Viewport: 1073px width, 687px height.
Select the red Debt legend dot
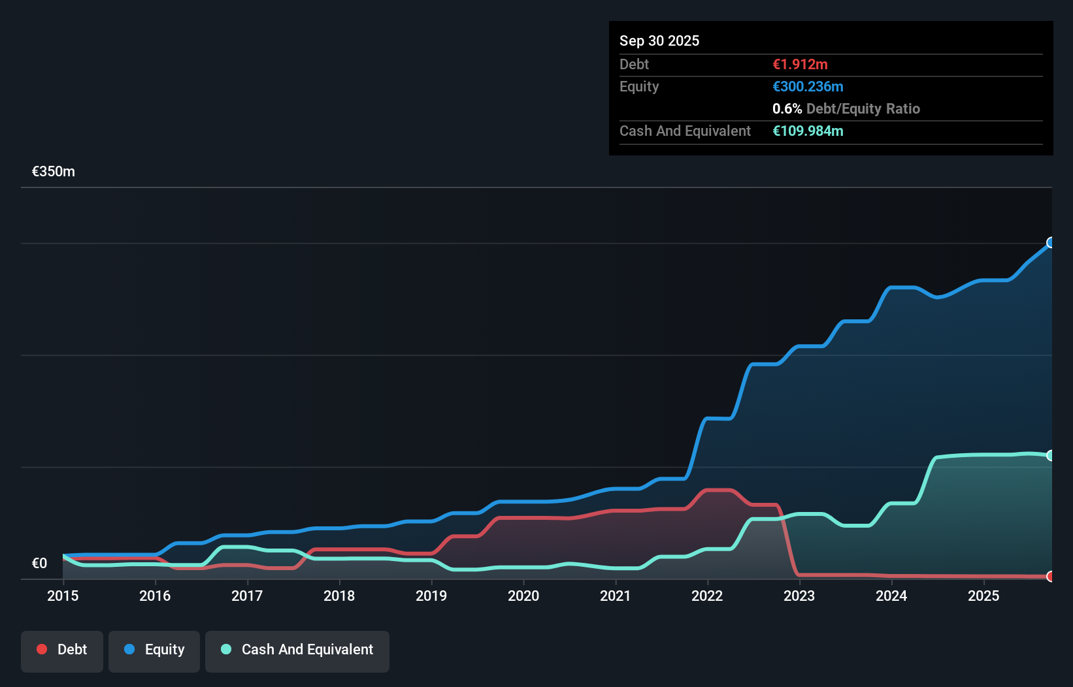(41, 649)
